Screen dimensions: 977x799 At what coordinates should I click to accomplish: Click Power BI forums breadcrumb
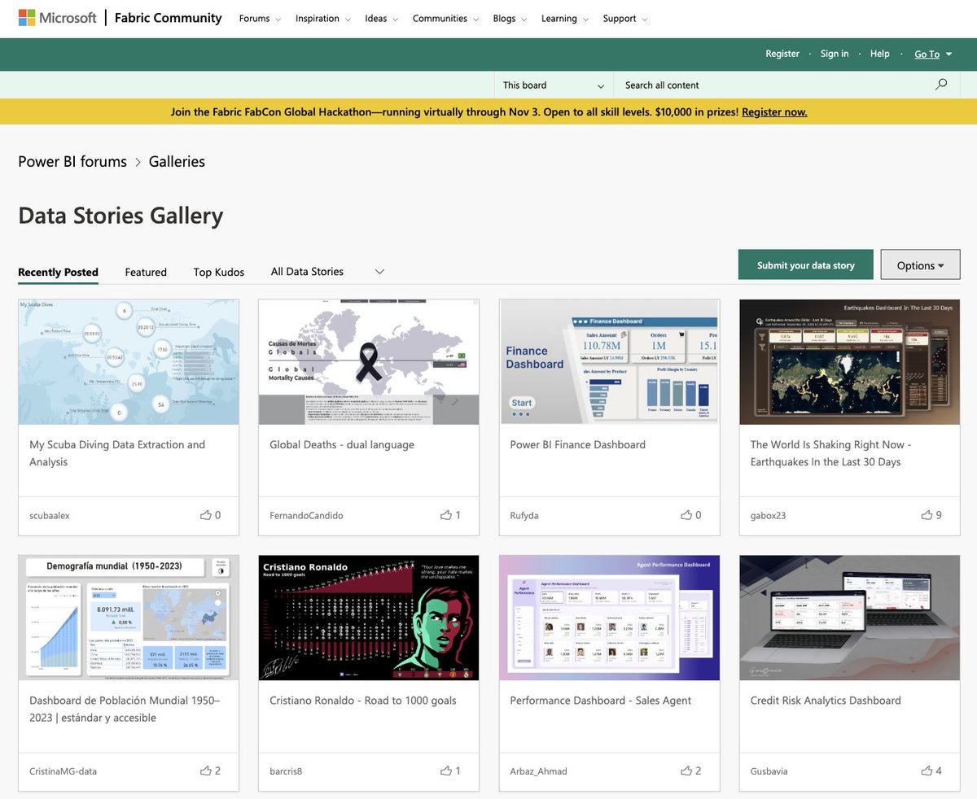[72, 161]
